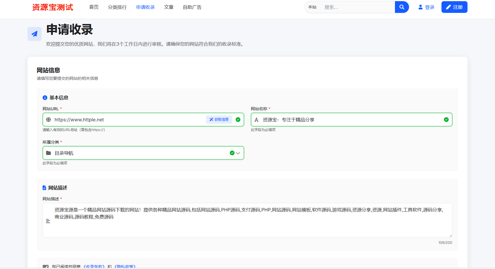Click the folder icon in 所属分类 field
Viewport: 495px width, 269px height.
click(x=49, y=153)
